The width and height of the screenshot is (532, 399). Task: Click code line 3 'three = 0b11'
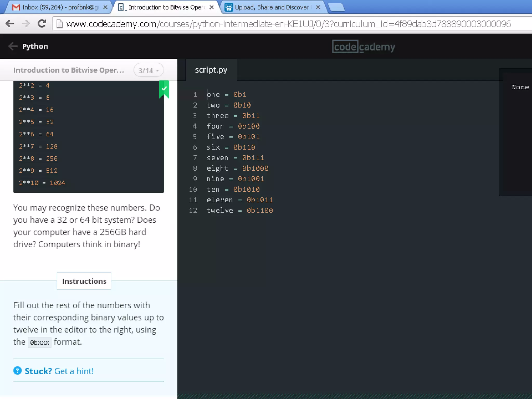coord(233,116)
